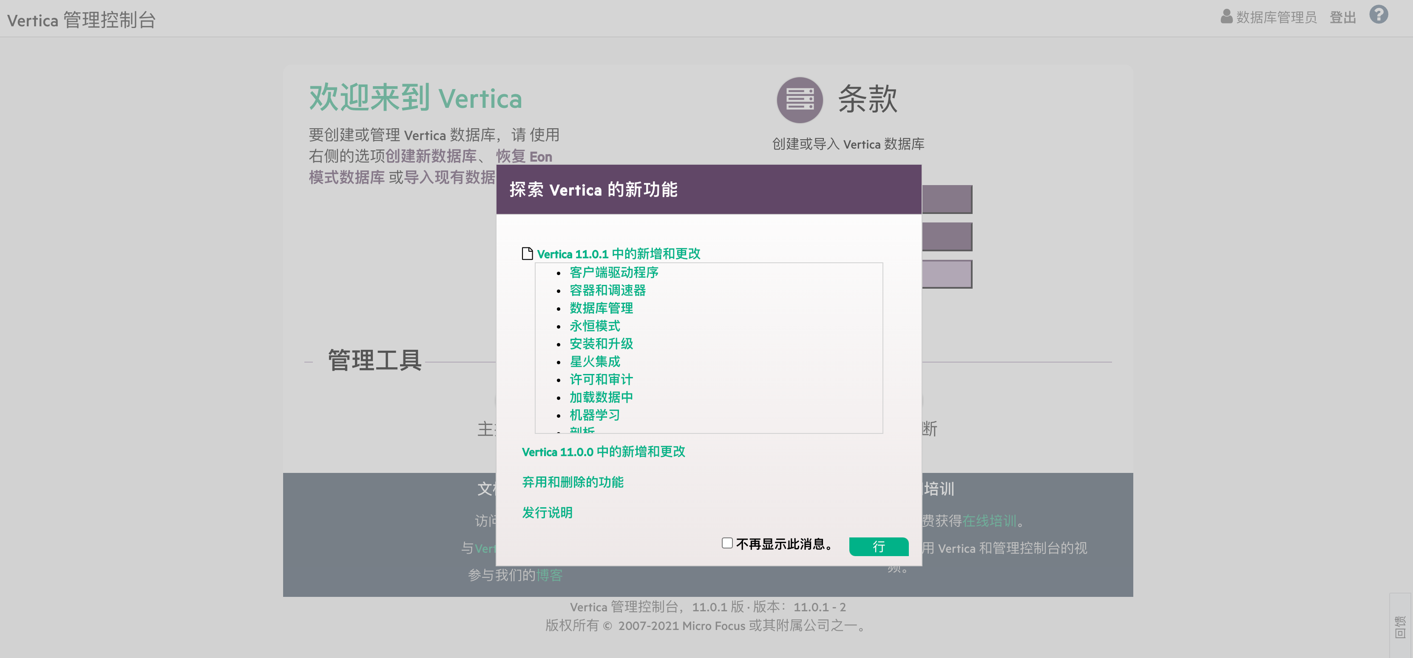Open the 数据库管理员 user menu

click(1276, 17)
